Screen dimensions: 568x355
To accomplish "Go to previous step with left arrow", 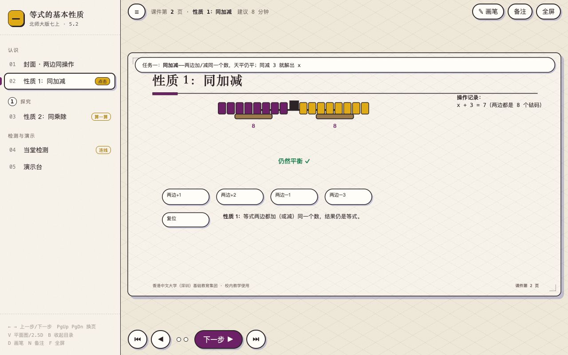I will coord(161,339).
